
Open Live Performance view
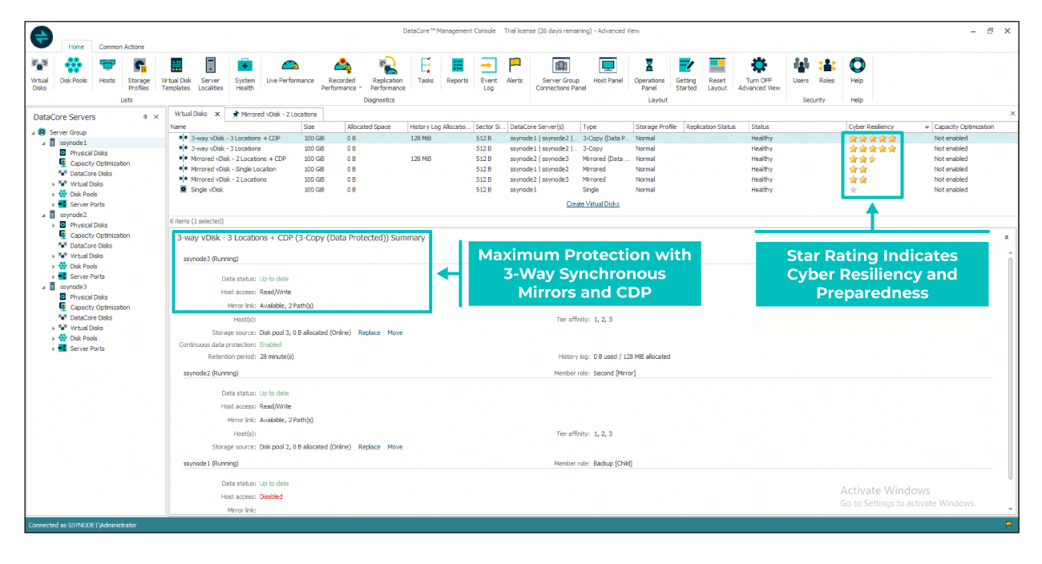click(290, 70)
